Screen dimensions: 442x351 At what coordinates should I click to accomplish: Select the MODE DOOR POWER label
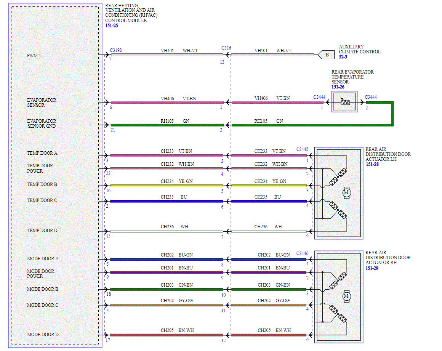41,274
